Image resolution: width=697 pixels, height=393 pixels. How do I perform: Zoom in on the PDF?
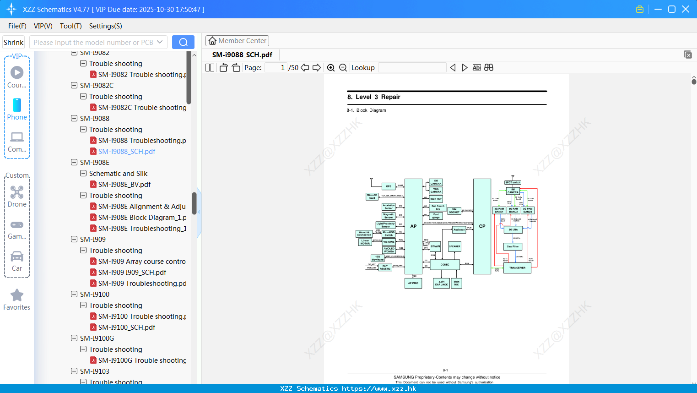pyautogui.click(x=331, y=68)
